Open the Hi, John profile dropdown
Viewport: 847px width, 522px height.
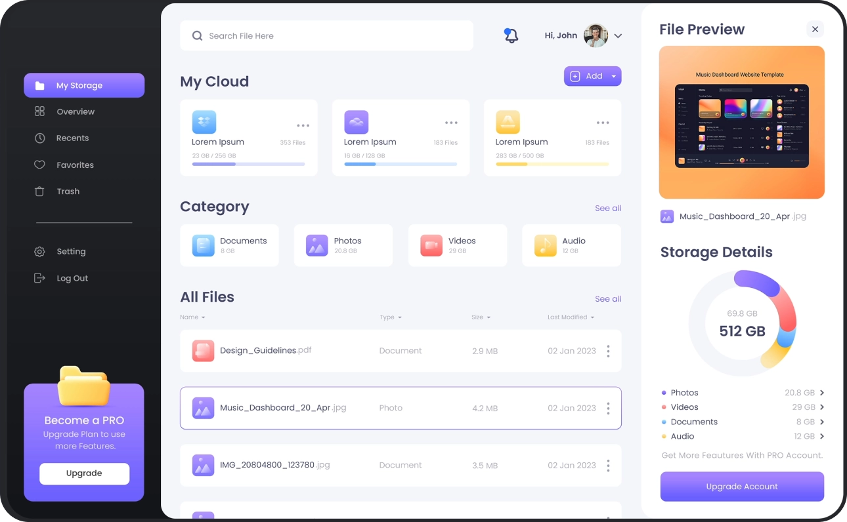pyautogui.click(x=617, y=36)
